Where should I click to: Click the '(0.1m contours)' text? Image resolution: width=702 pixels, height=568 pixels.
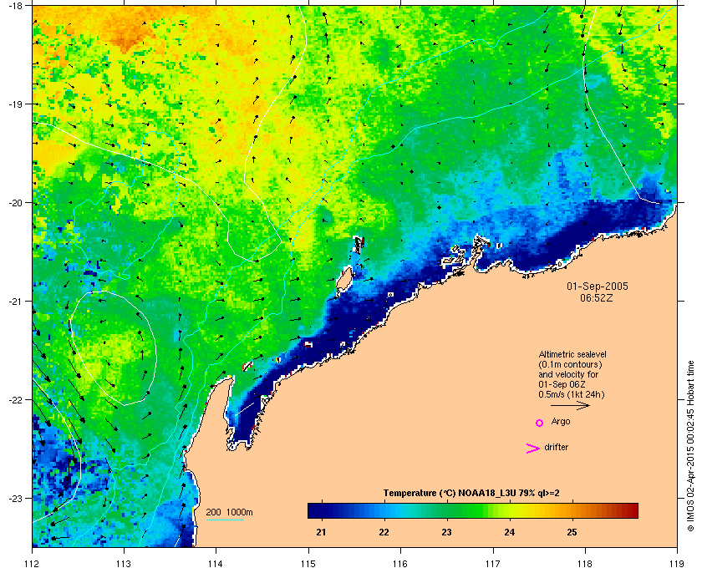click(570, 364)
